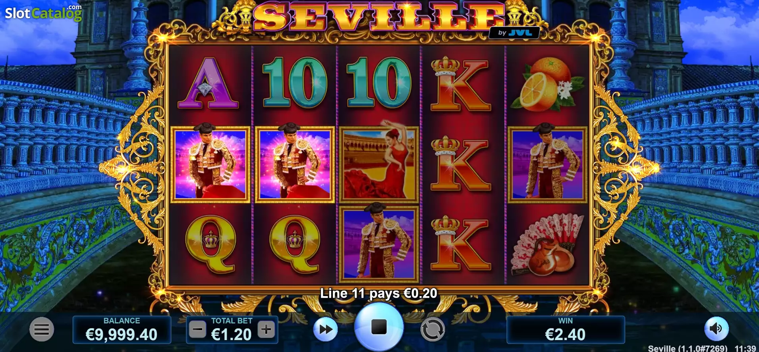
Task: Click the SlotCatalog.com logo
Action: 43,13
